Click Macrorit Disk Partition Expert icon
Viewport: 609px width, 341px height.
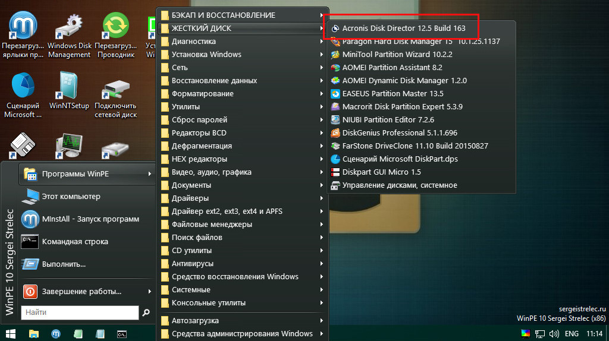pos(335,107)
